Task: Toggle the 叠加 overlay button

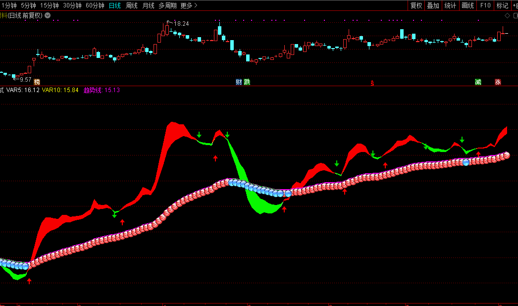Action: click(x=433, y=5)
